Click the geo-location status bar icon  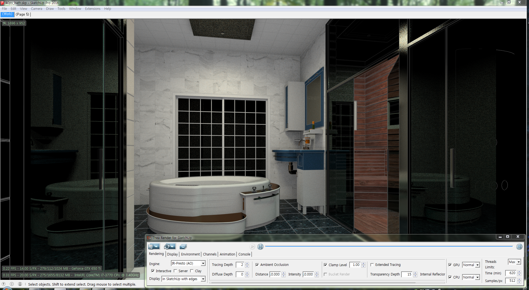point(4,284)
